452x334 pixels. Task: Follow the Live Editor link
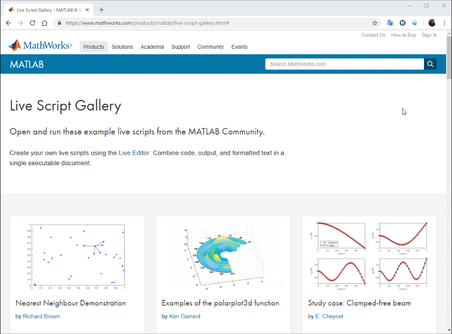(134, 153)
